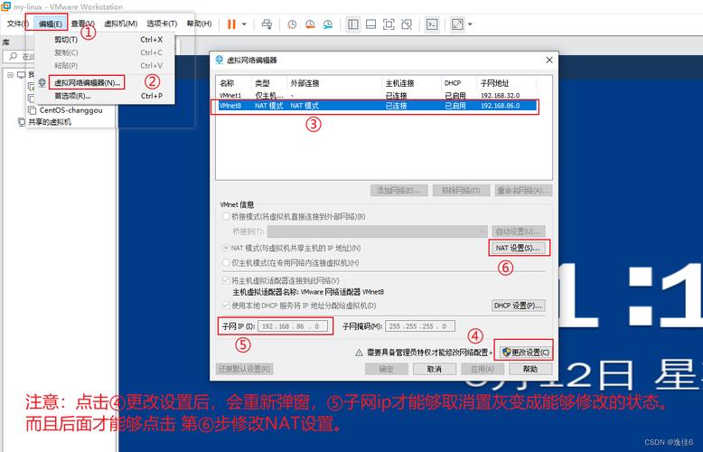703x452 pixels.
Task: Click the 帮助 button in the dialog
Action: (x=530, y=369)
